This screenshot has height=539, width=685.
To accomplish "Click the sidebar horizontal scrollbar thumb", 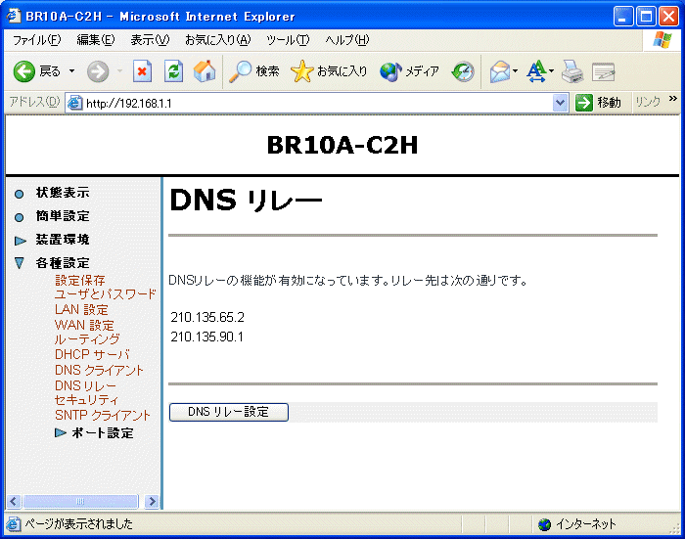I will [x=80, y=501].
